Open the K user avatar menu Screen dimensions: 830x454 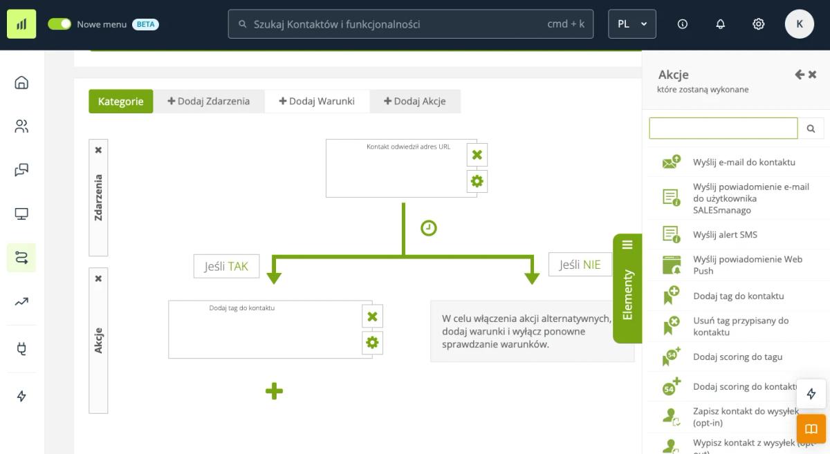[x=800, y=24]
